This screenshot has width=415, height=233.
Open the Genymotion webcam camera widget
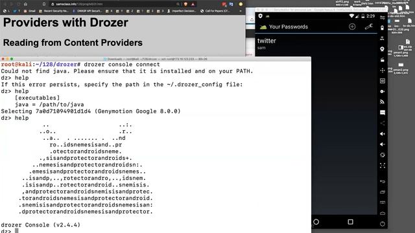click(x=382, y=49)
